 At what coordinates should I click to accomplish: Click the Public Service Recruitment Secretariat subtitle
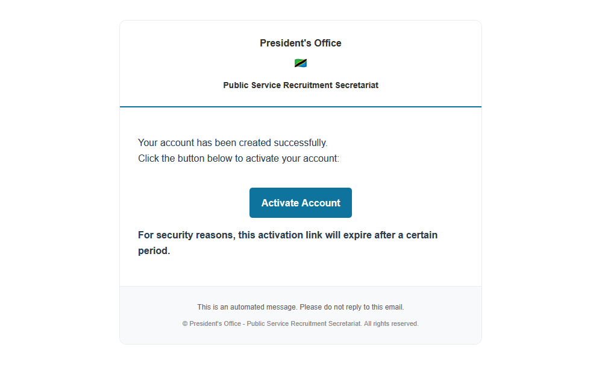[300, 85]
